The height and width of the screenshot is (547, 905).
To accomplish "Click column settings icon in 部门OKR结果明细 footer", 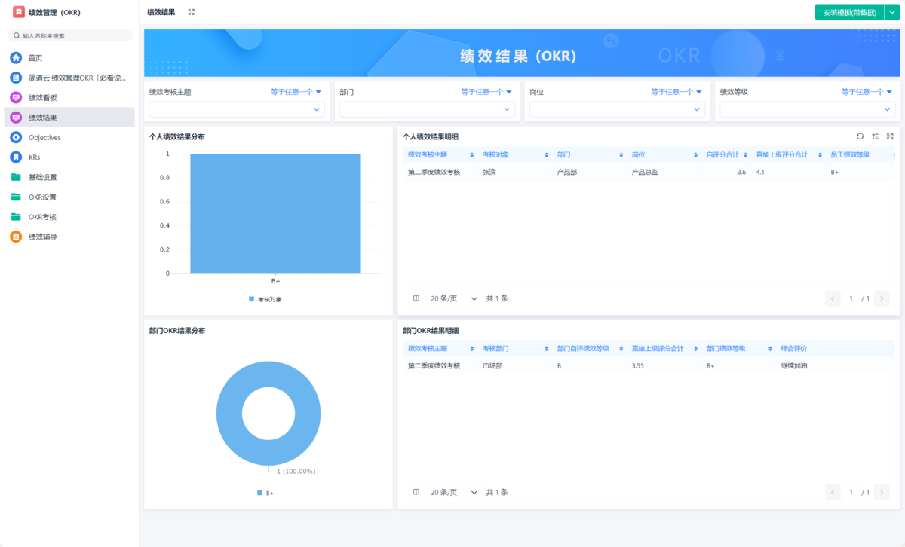I will point(416,492).
